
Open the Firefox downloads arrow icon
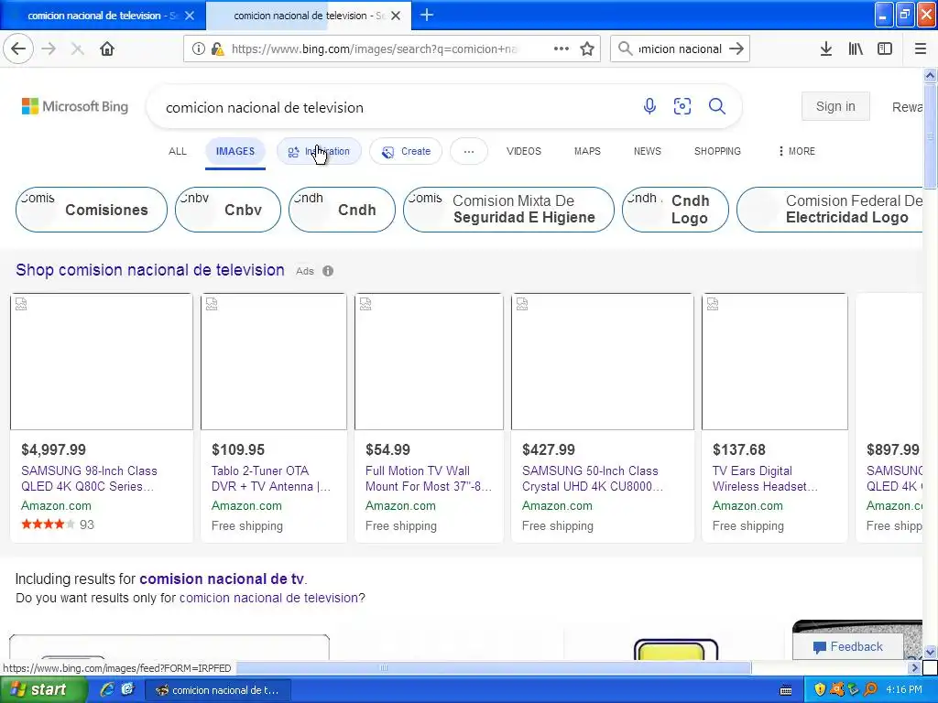click(x=826, y=49)
